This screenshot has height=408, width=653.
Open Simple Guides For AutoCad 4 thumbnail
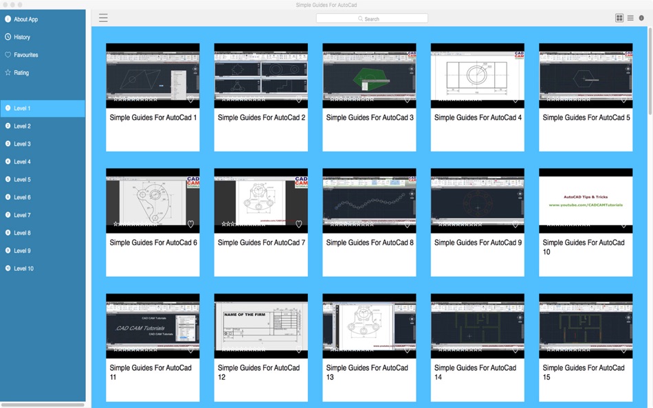click(x=478, y=76)
